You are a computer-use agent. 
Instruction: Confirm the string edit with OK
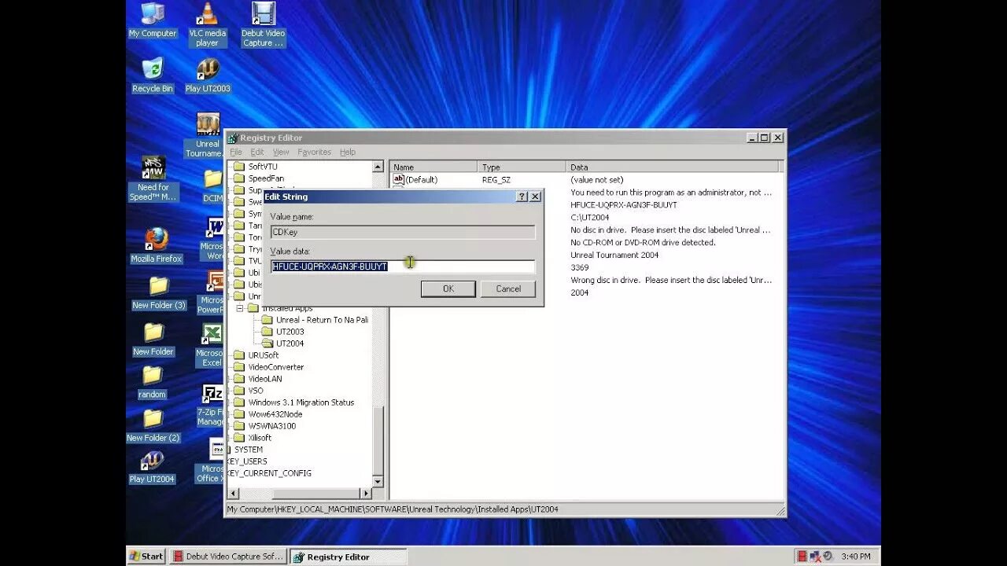448,289
